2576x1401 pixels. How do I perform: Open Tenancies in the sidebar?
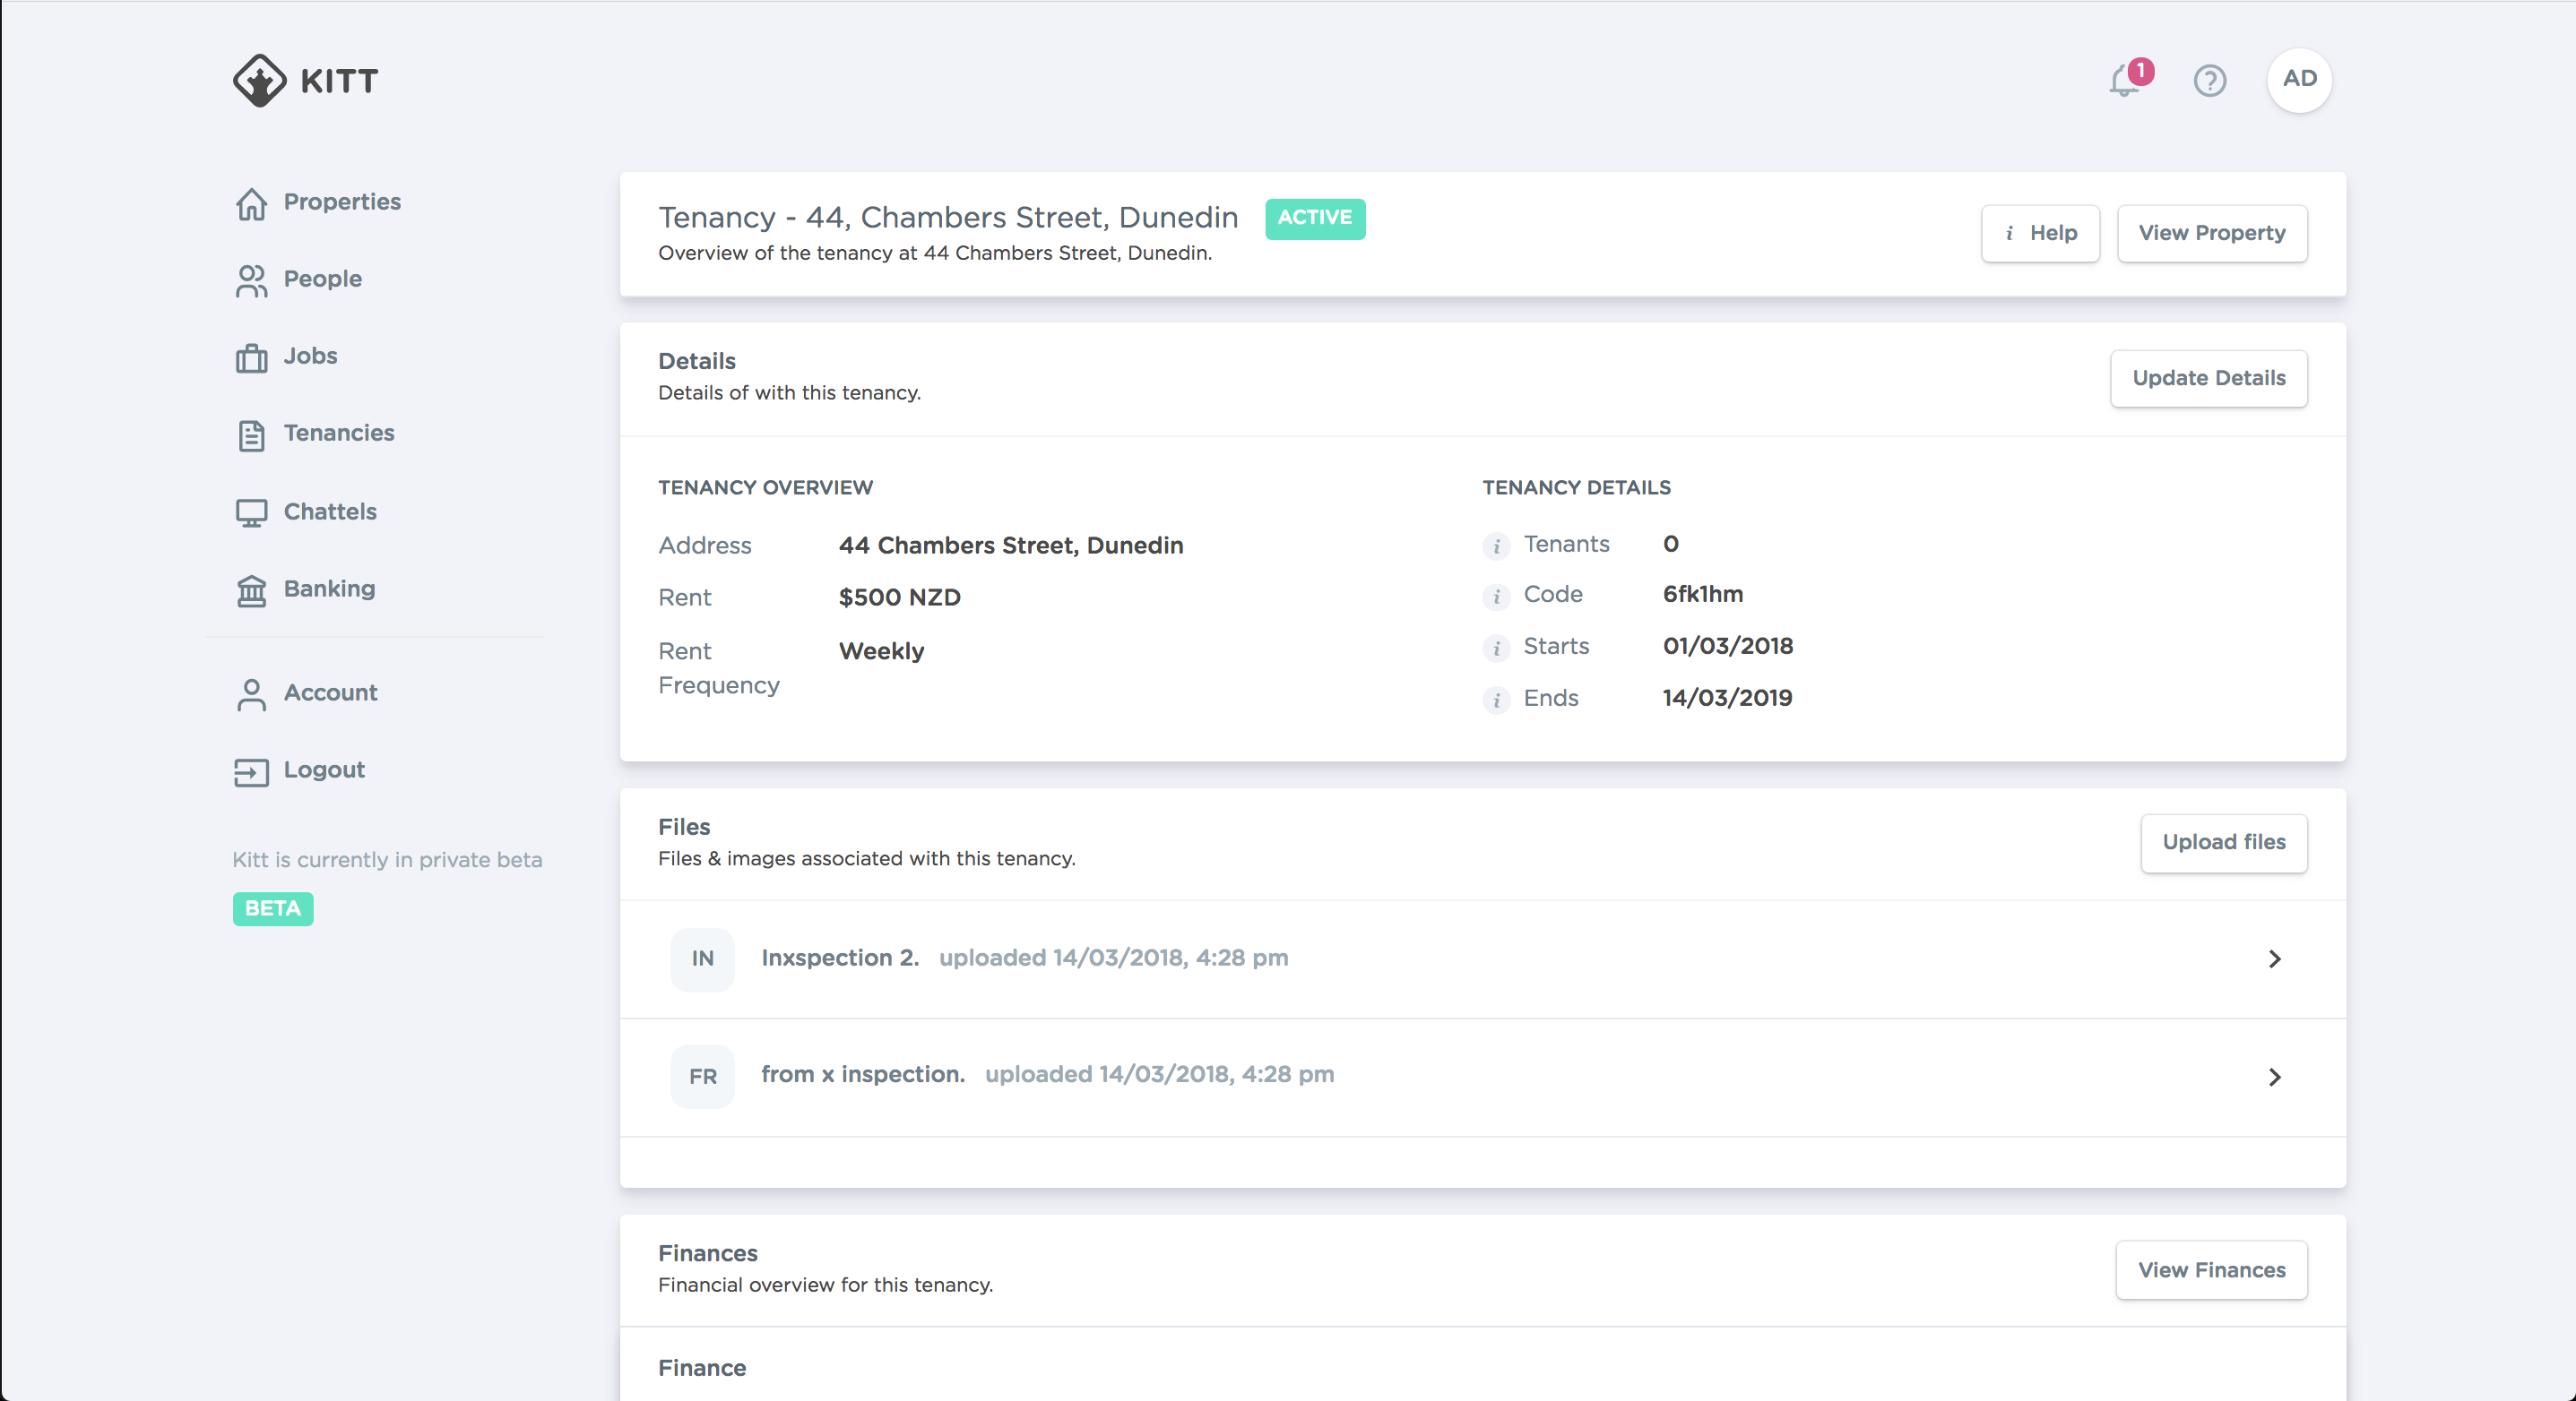[339, 433]
